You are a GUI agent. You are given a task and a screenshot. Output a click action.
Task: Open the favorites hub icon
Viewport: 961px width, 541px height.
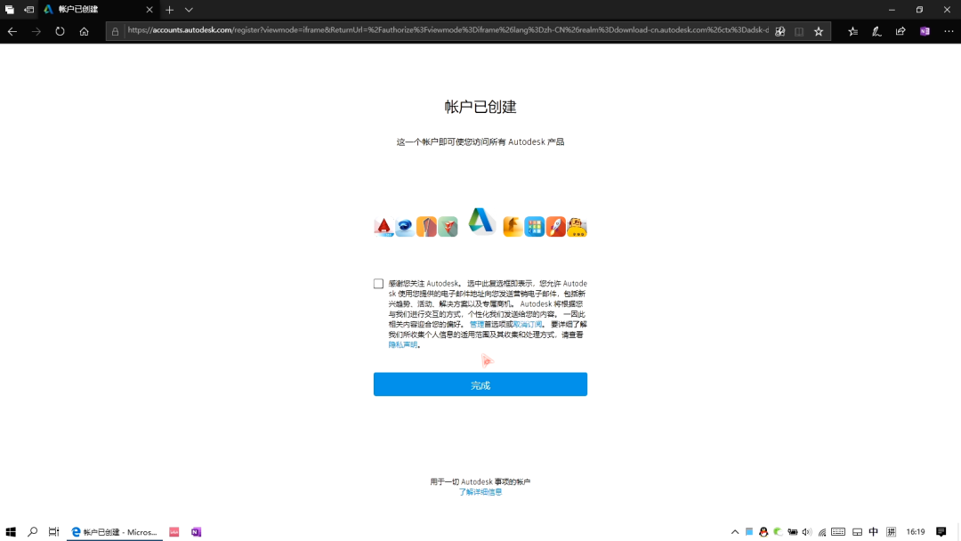pyautogui.click(x=852, y=31)
